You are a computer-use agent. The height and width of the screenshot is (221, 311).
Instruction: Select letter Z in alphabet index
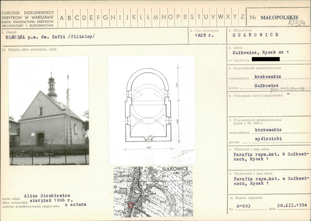click(x=242, y=16)
